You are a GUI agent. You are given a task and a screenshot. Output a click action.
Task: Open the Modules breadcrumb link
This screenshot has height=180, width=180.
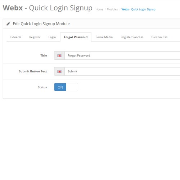(112, 9)
